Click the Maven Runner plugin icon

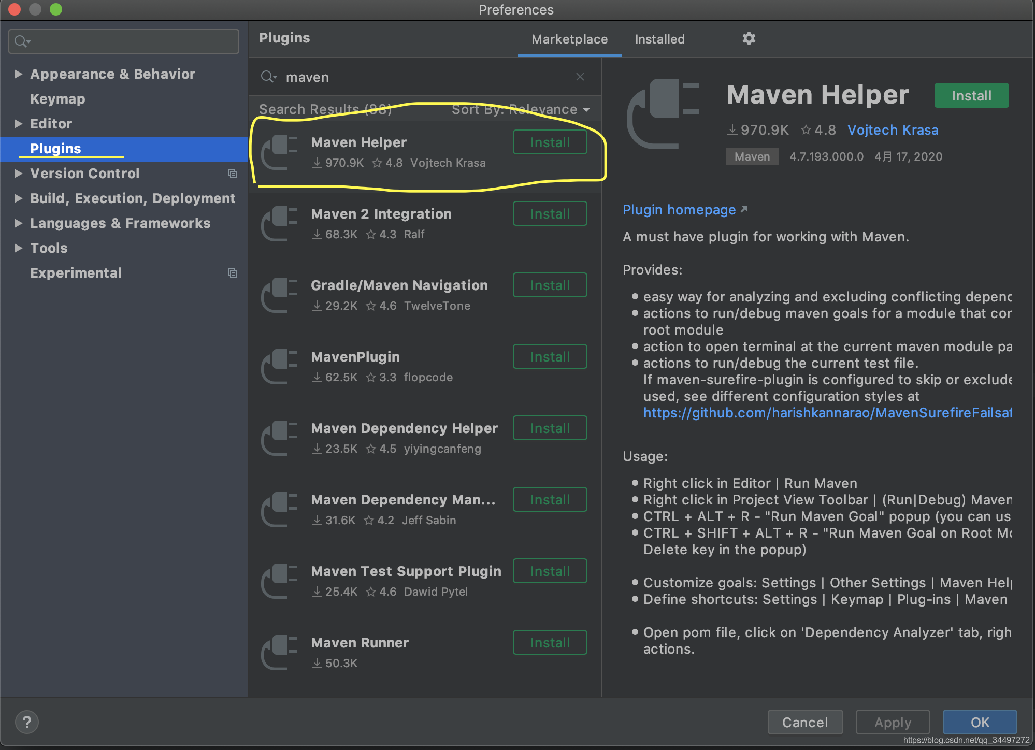tap(280, 653)
